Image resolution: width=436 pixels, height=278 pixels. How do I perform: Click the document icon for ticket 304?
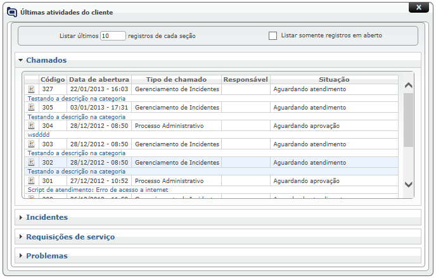[x=31, y=126]
